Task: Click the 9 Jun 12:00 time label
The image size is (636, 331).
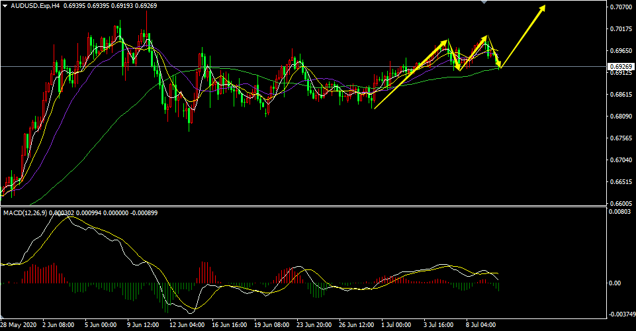Action: click(x=143, y=325)
